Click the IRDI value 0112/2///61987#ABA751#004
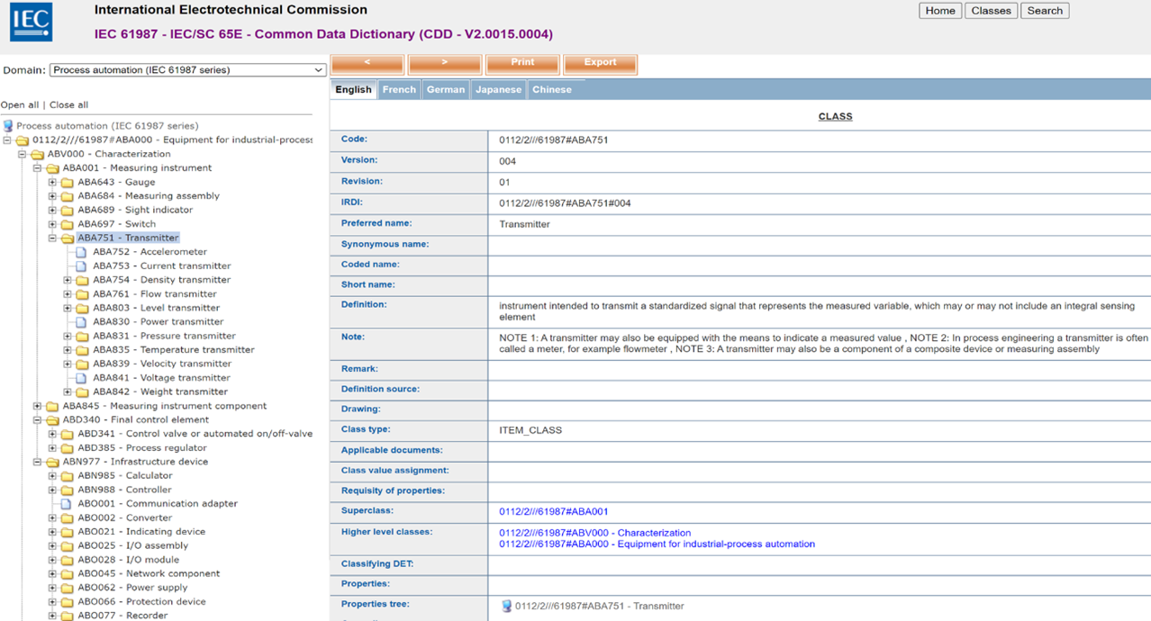The image size is (1151, 621). click(566, 203)
